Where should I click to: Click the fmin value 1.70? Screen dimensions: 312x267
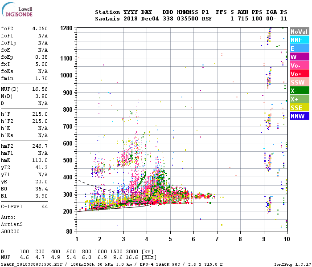(x=41, y=78)
